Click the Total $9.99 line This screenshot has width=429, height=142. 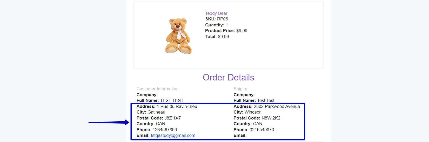(217, 37)
